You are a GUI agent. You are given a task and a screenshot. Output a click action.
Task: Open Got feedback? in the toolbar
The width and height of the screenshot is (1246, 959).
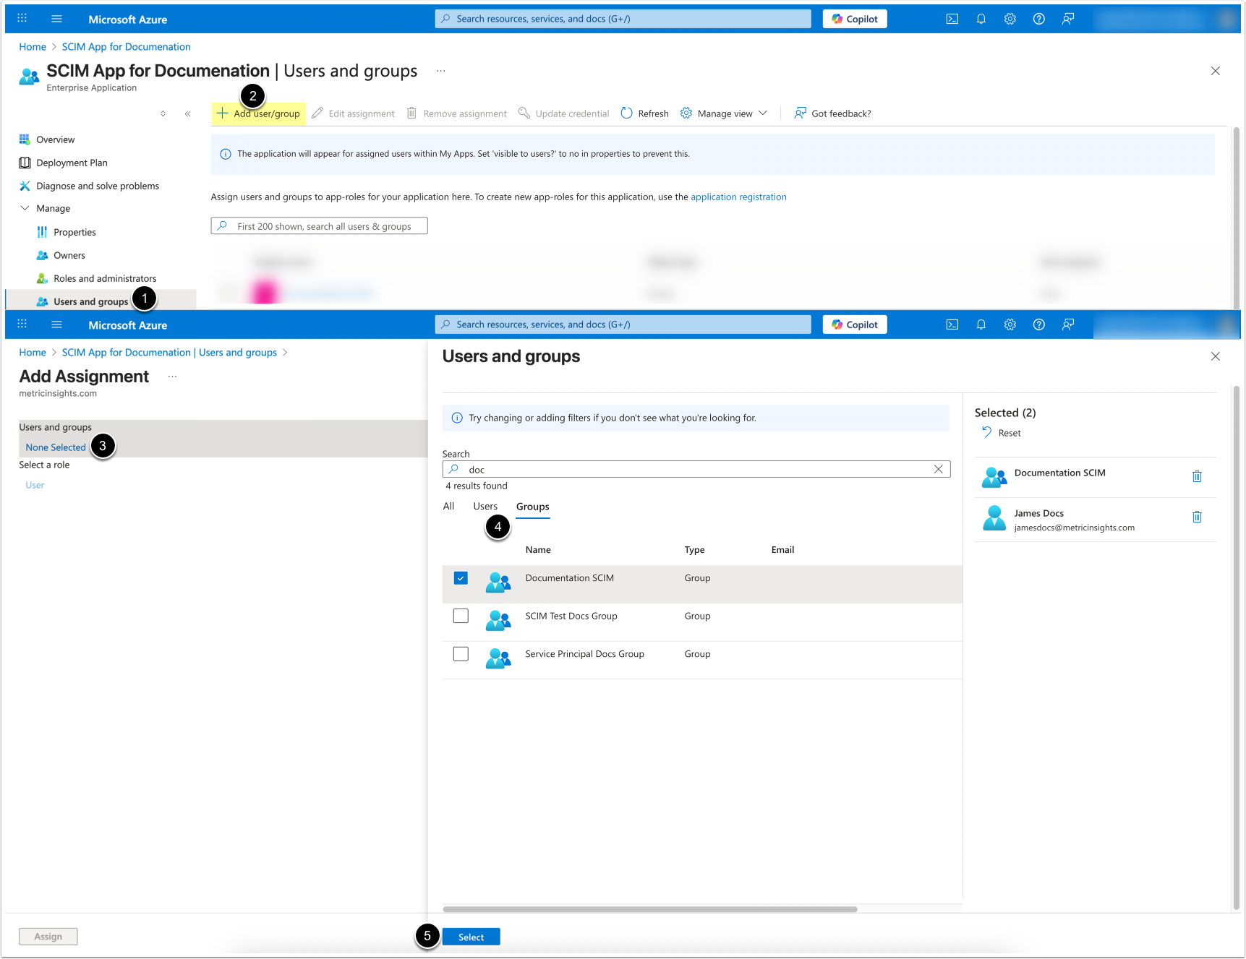click(832, 113)
